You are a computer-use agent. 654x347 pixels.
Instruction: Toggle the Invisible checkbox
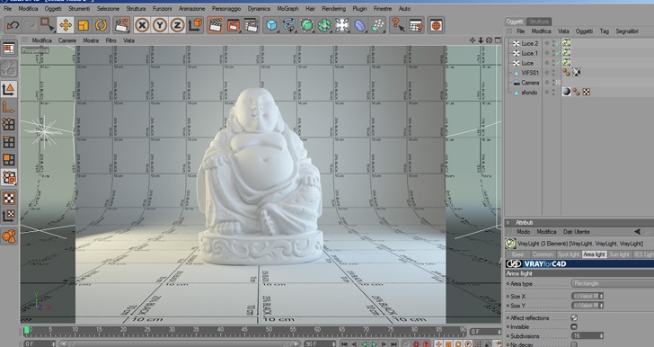coord(574,327)
